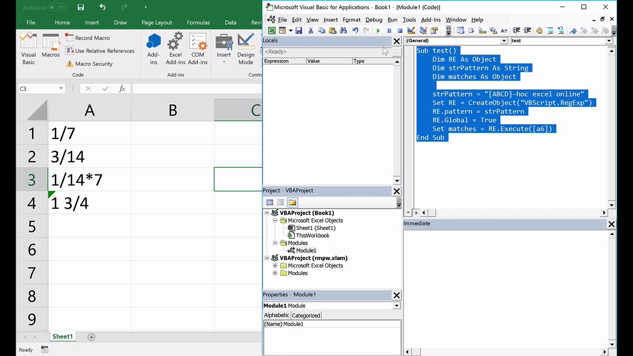The height and width of the screenshot is (356, 633).
Task: Open Macro Security settings
Action: (x=89, y=64)
